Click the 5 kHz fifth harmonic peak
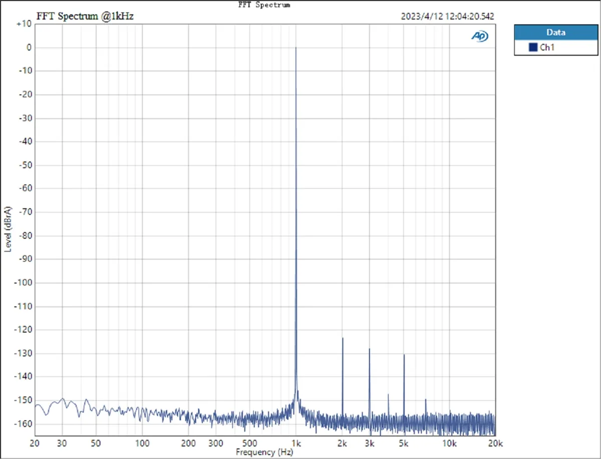 (404, 355)
